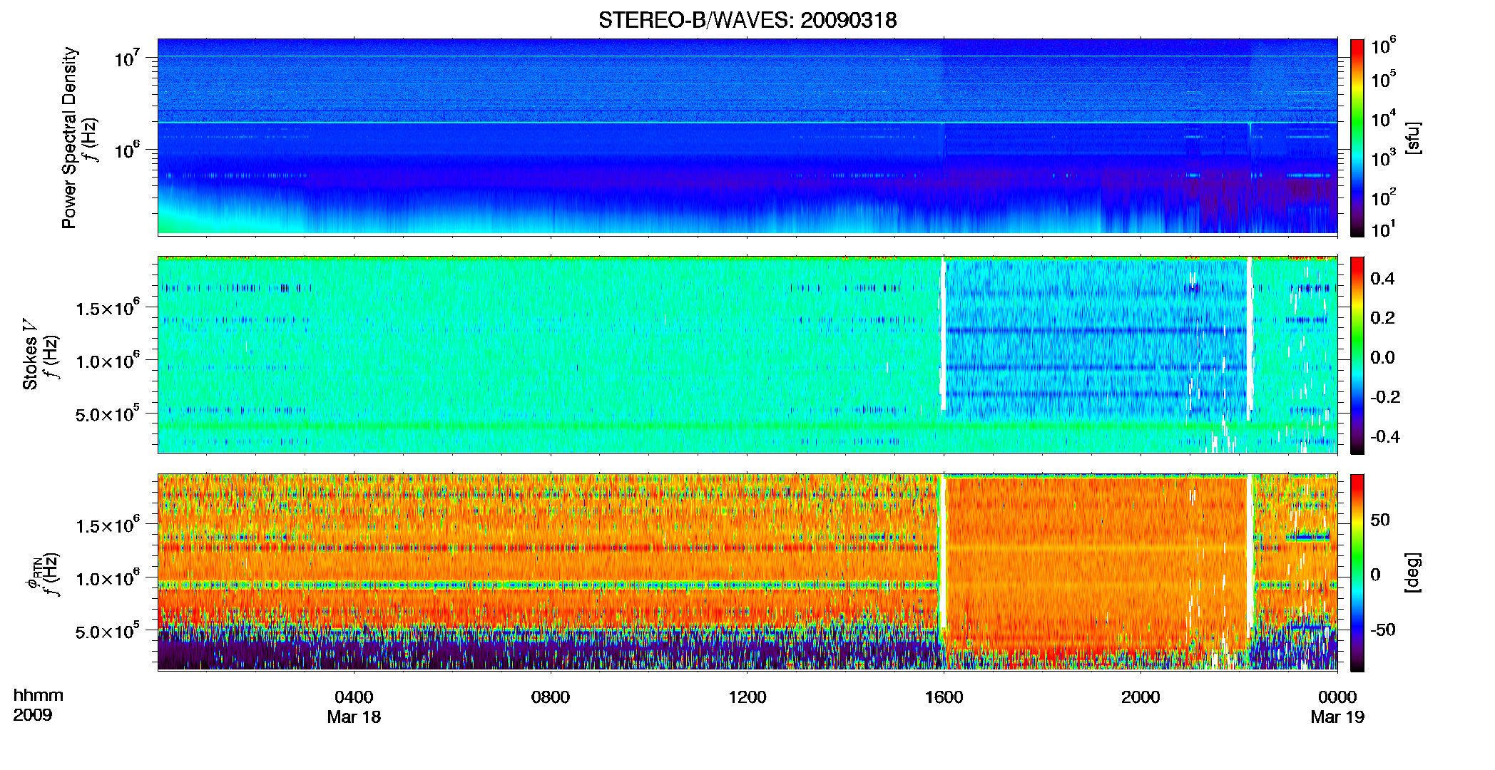Click the -50 label on the degrees color bar
Viewport: 1495px width, 770px height.
click(1382, 630)
